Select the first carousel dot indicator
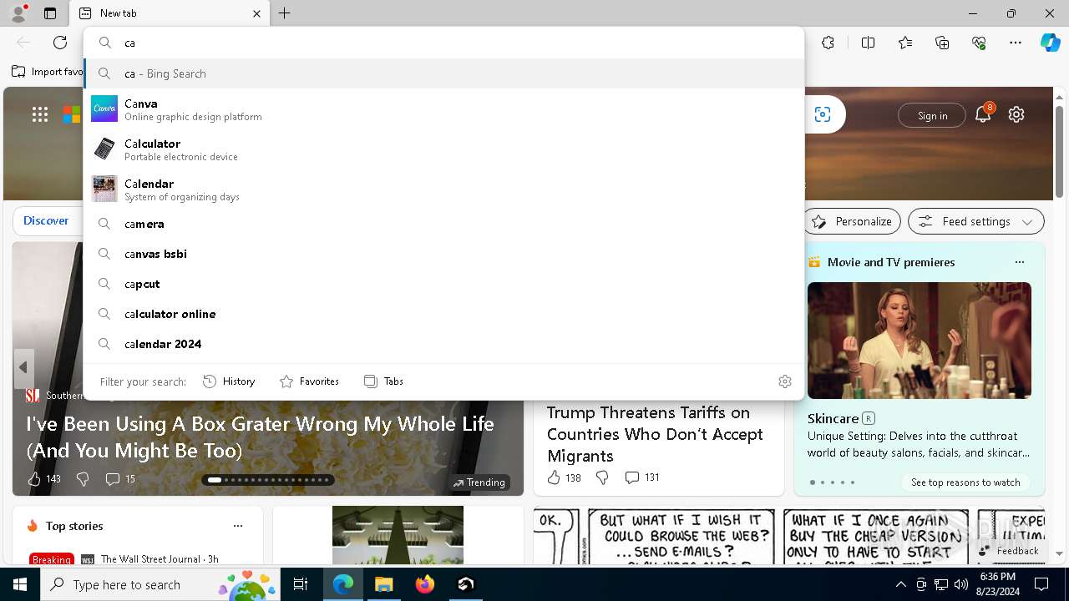The height and width of the screenshot is (601, 1069). click(215, 480)
